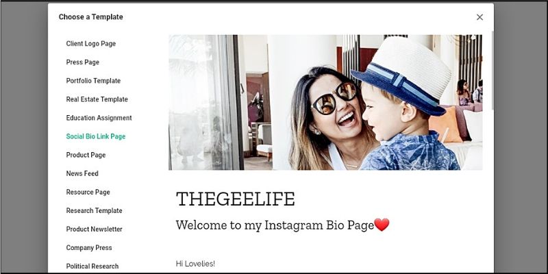The image size is (548, 274).
Task: Click the template preview cover photo
Action: (325, 102)
